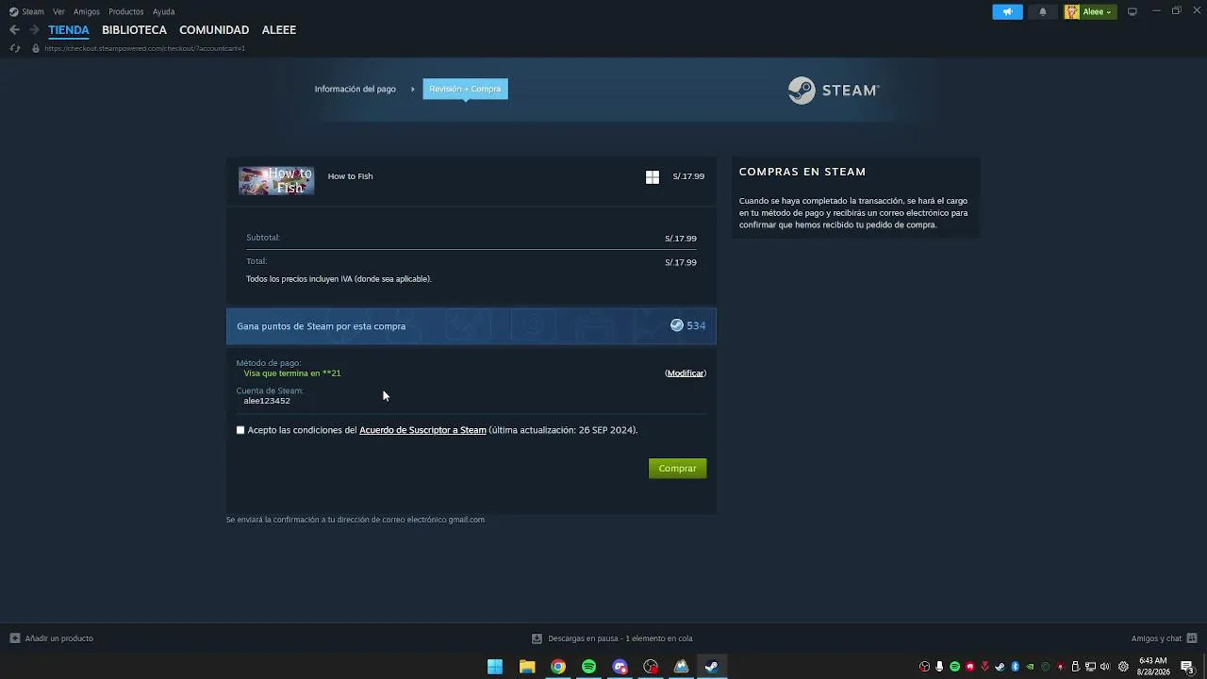Go to the TIENDA tab
Image resolution: width=1207 pixels, height=679 pixels.
tap(69, 30)
